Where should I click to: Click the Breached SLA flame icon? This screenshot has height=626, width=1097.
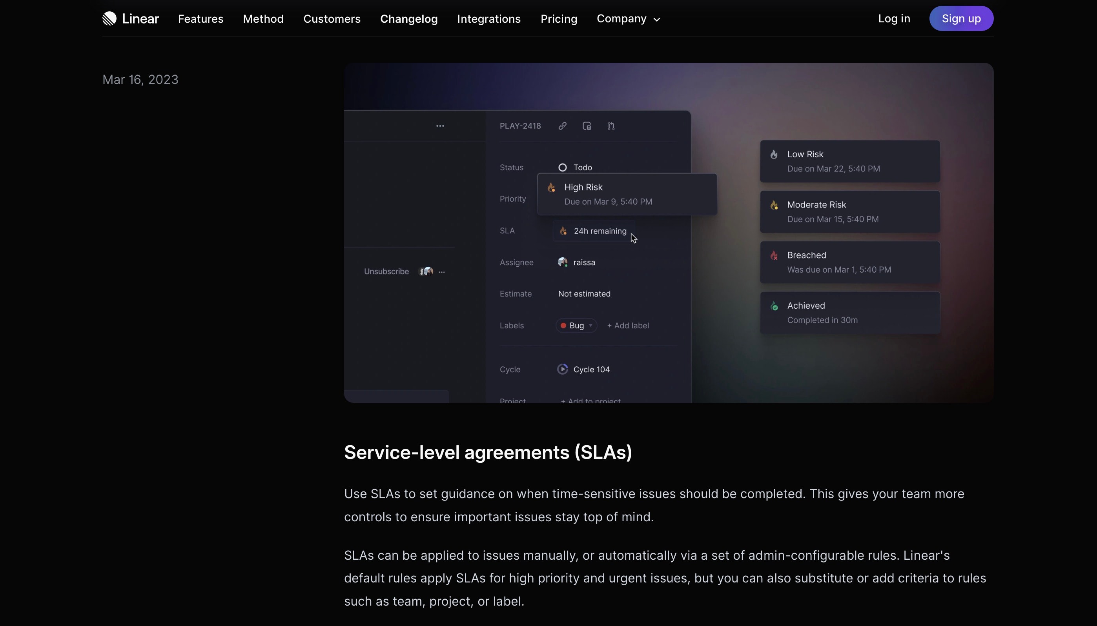pos(774,255)
